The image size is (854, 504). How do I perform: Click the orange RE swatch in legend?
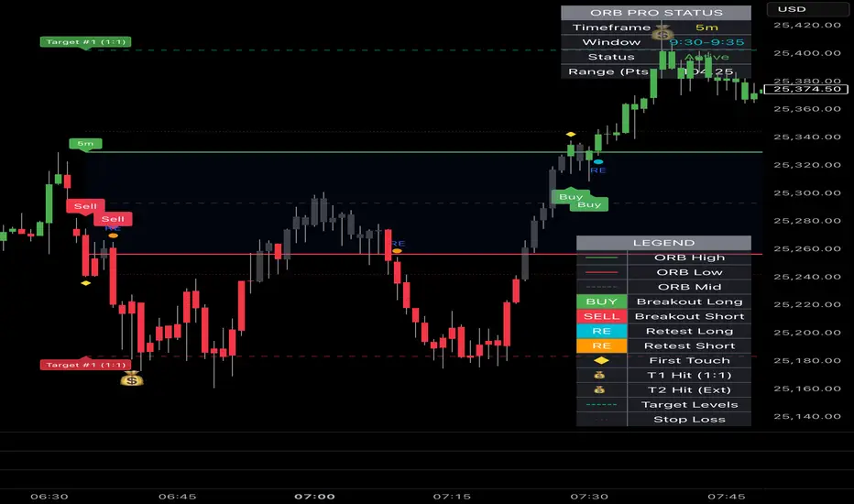tap(601, 345)
